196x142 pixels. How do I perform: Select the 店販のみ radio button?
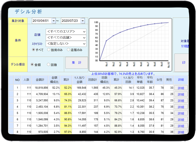pos(69,50)
